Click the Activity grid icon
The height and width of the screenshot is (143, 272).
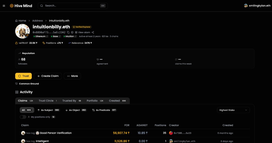click(17, 92)
